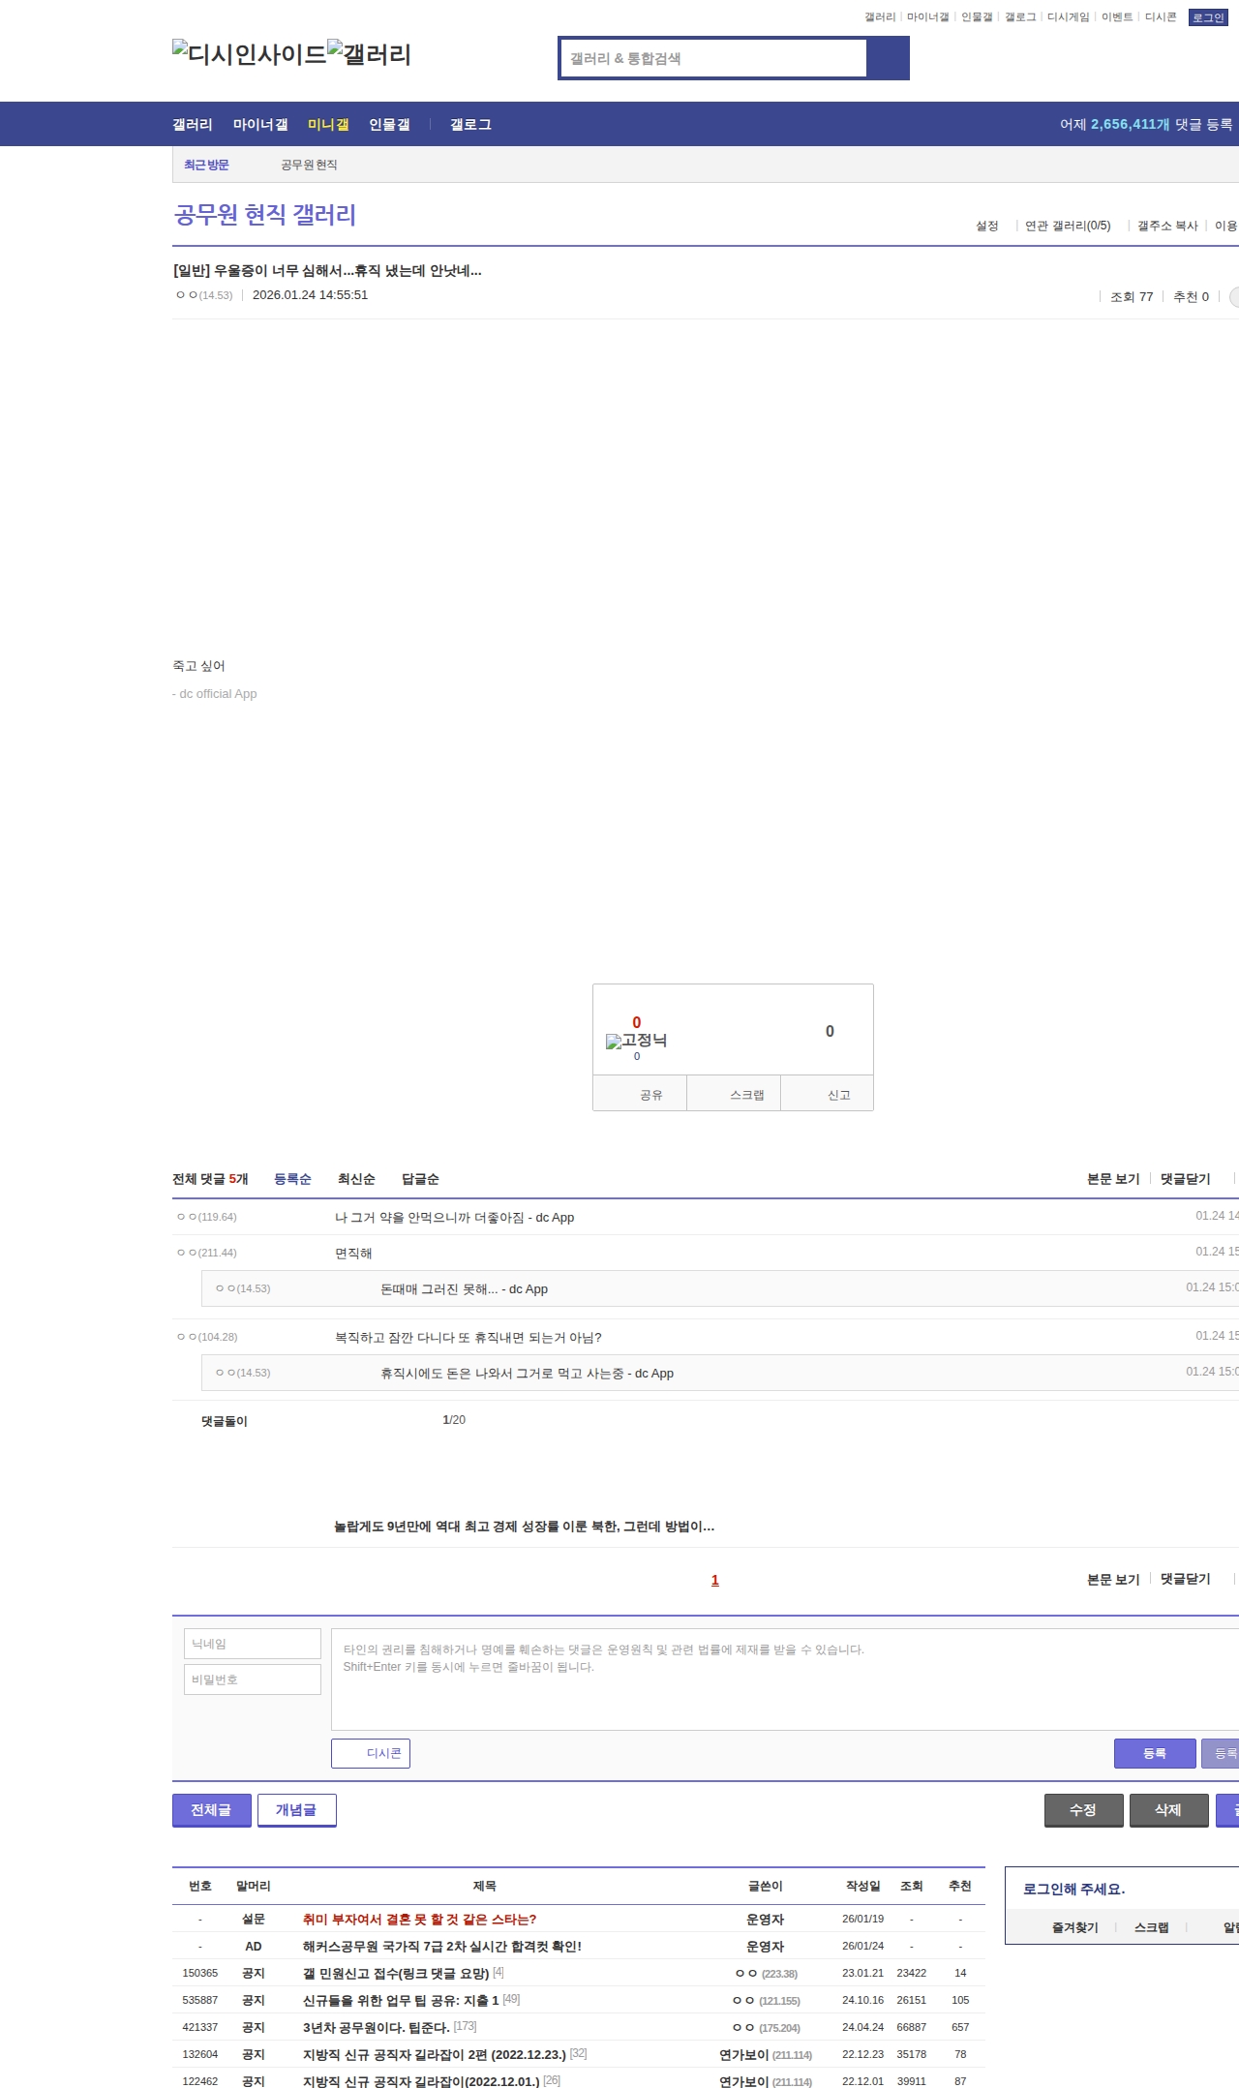
Task: Click the 디시인사이드 logo image
Action: (x=249, y=54)
